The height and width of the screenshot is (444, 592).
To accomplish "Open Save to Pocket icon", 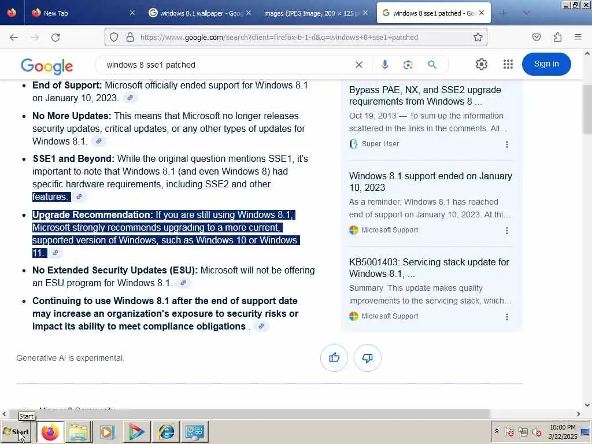I will 536,37.
